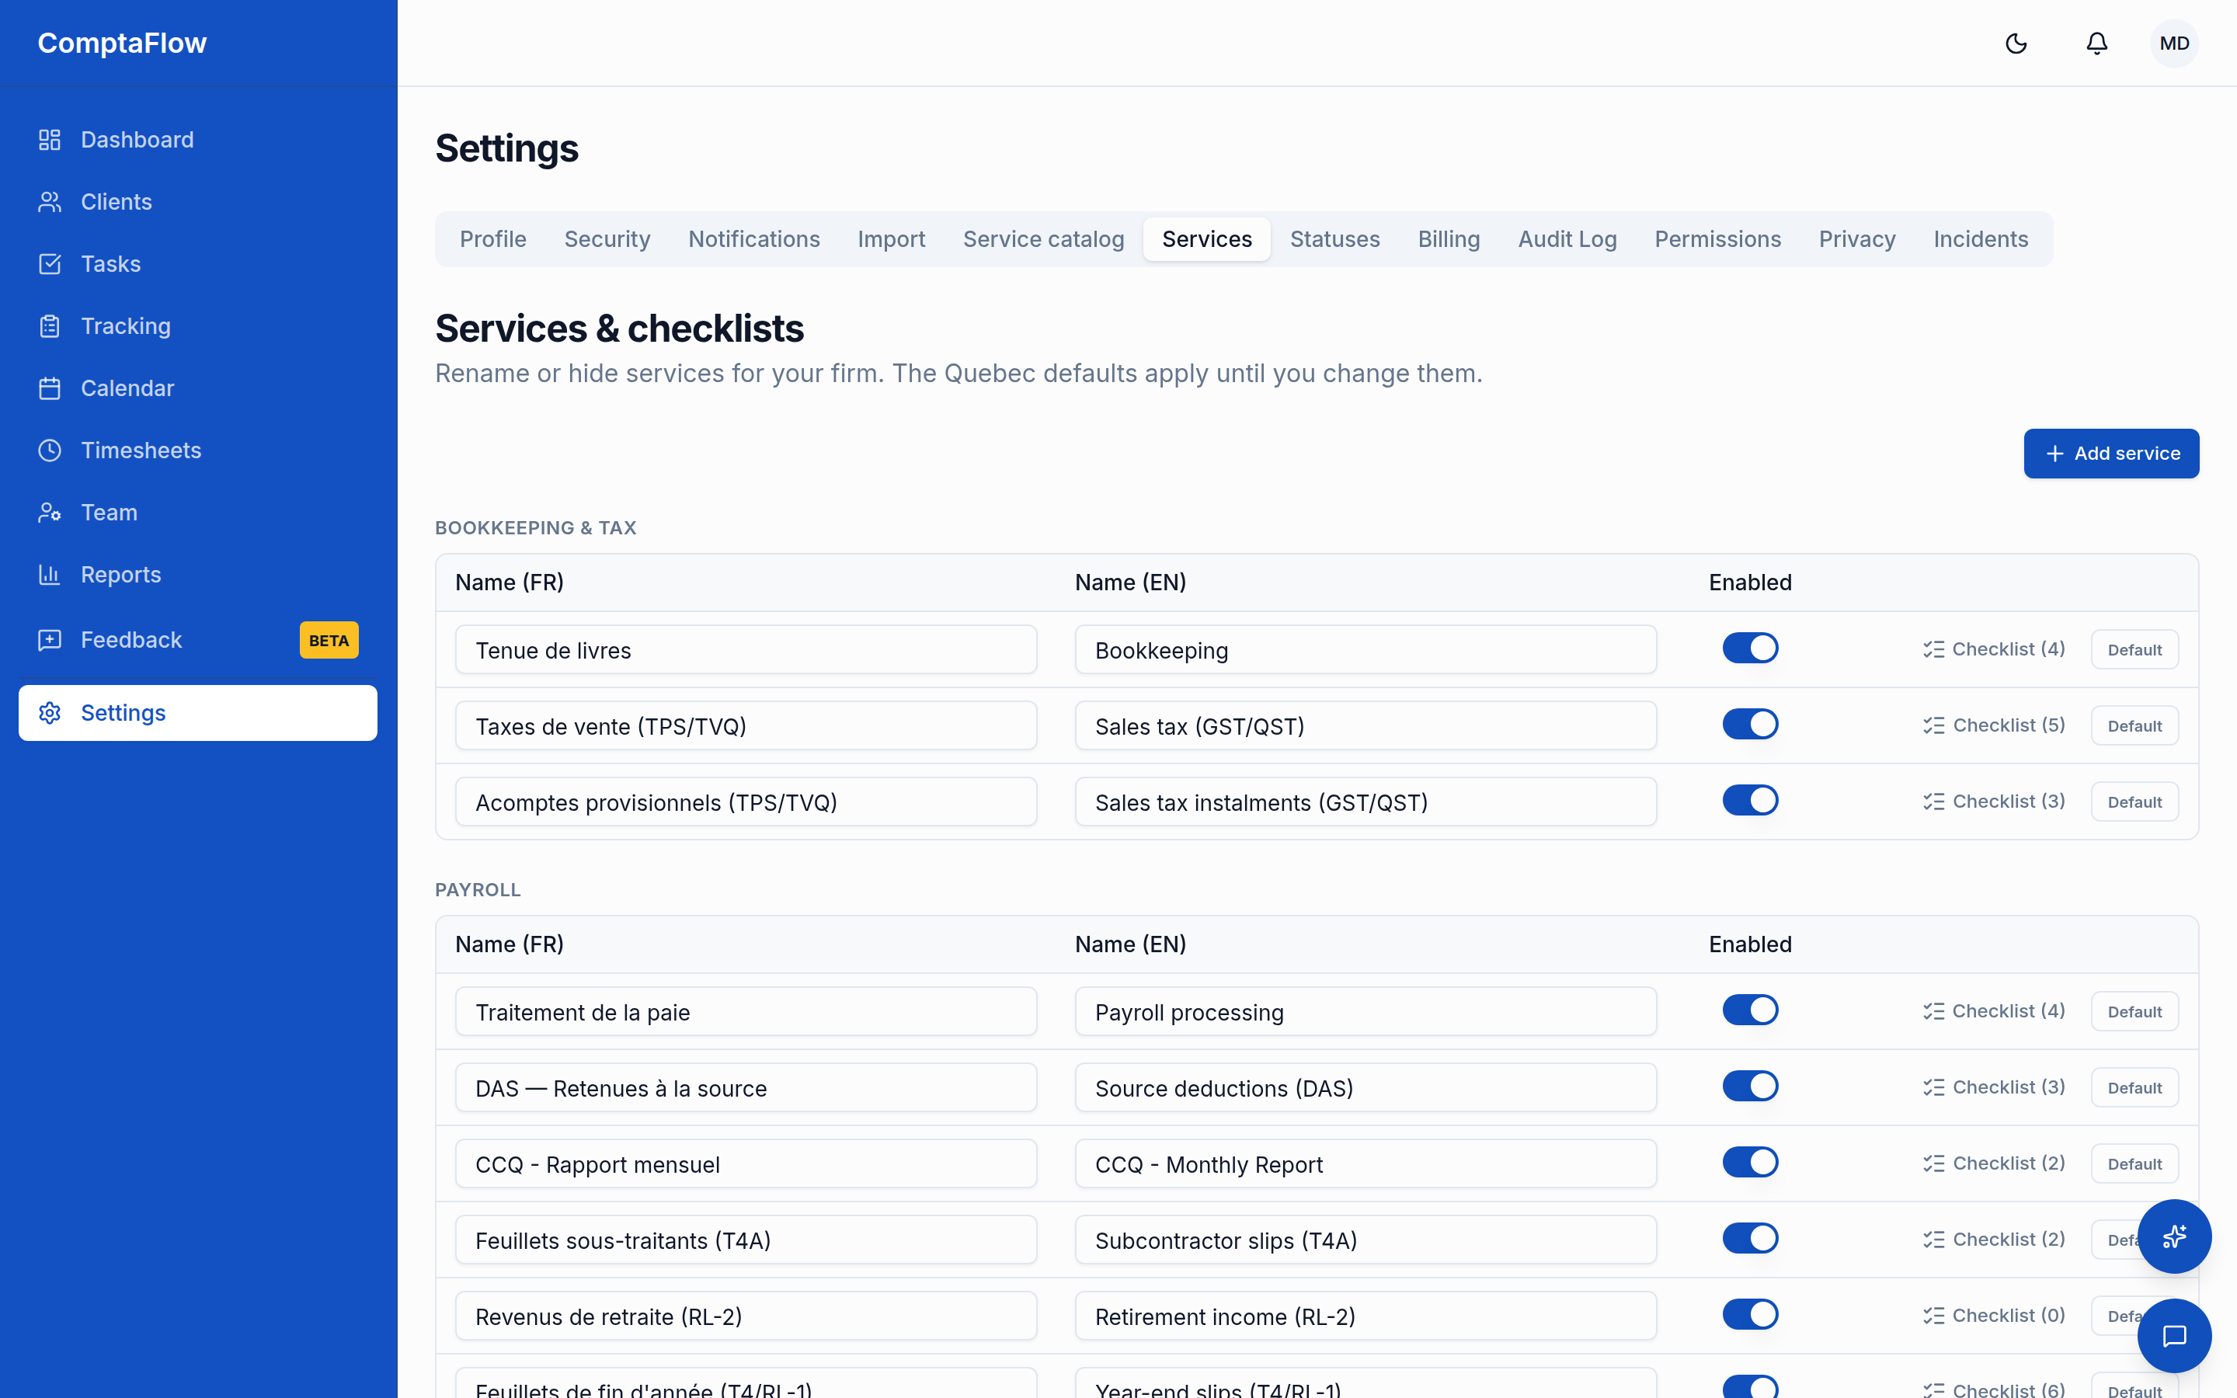Open the checklist icon for Payroll processing
Viewport: 2237px width, 1398px height.
pyautogui.click(x=1934, y=1011)
